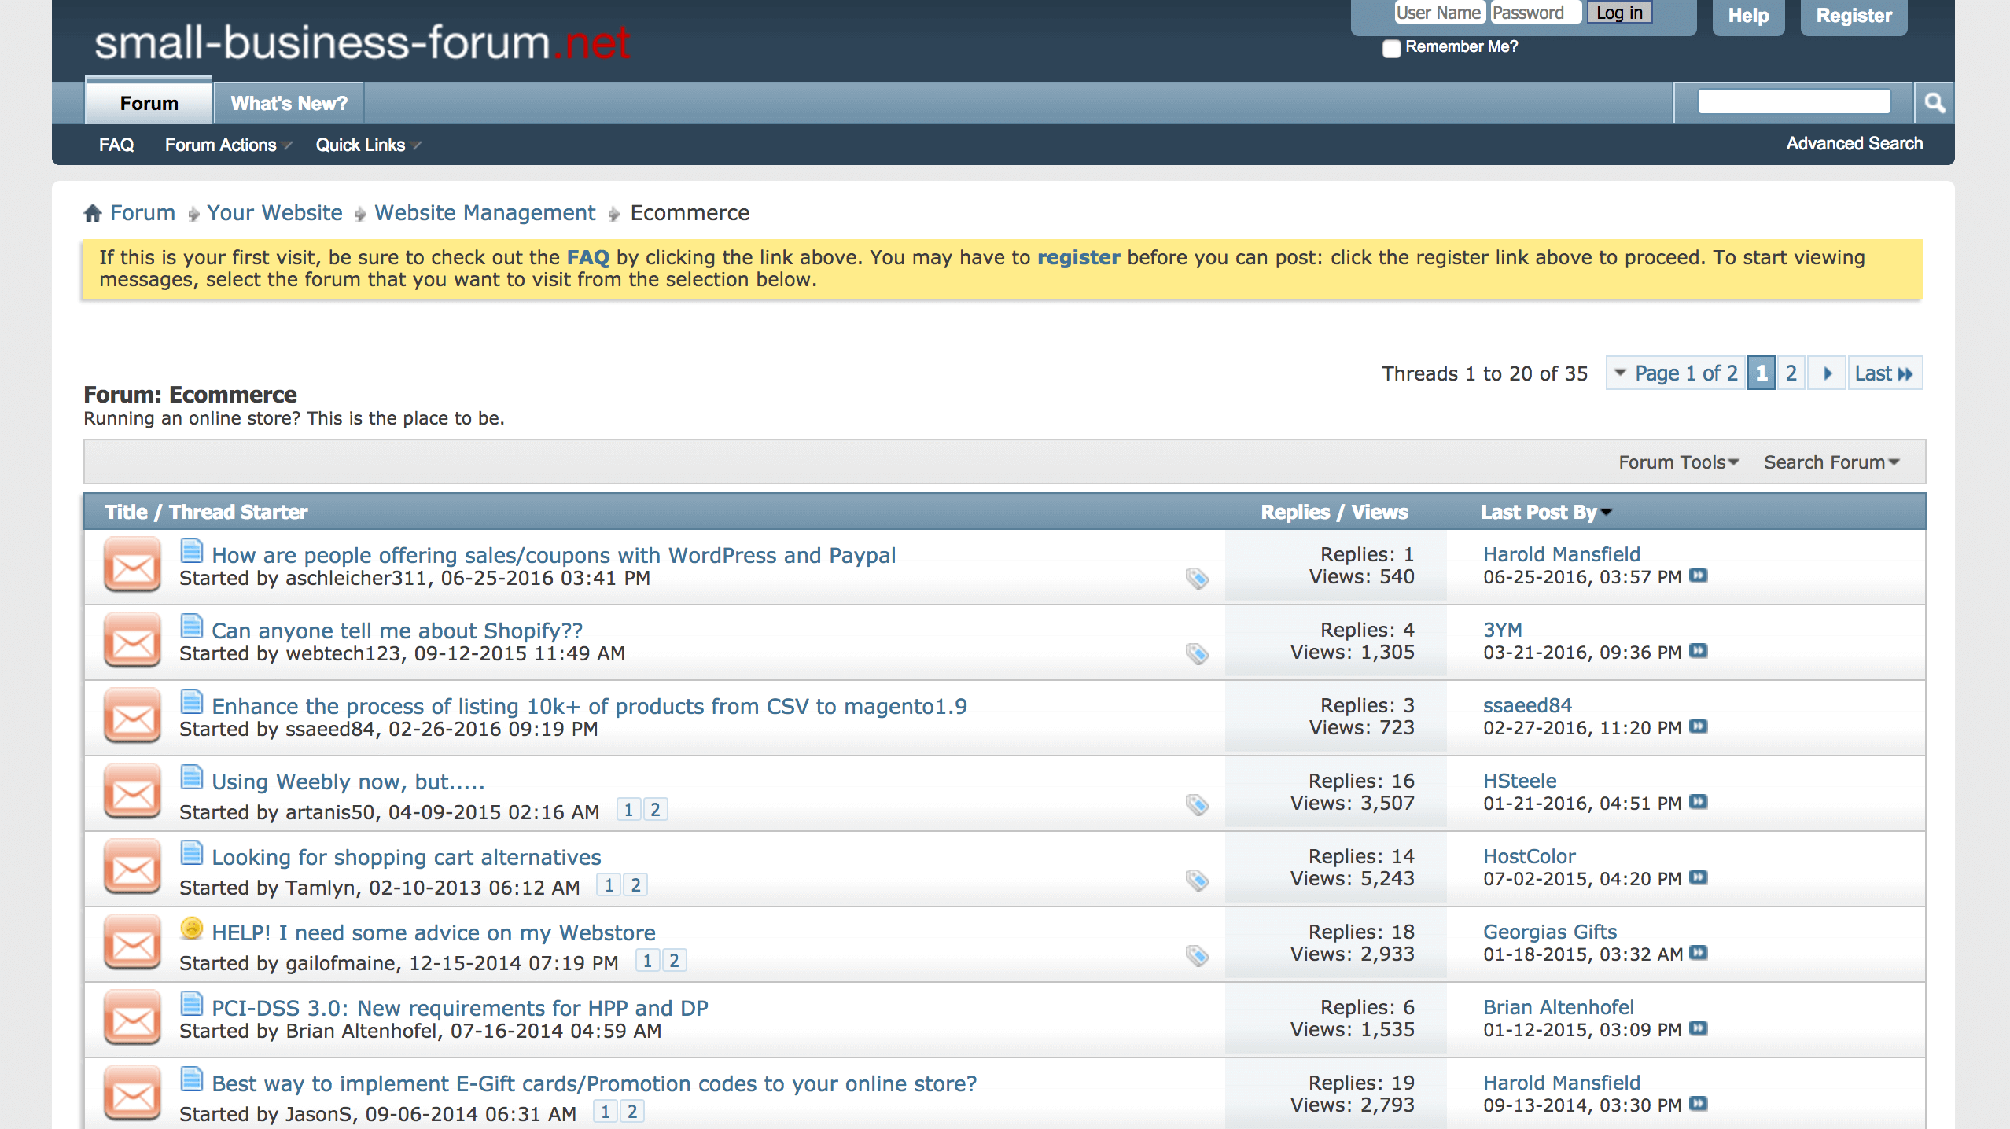
Task: Expand the Forum Actions dropdown menu
Action: [225, 145]
